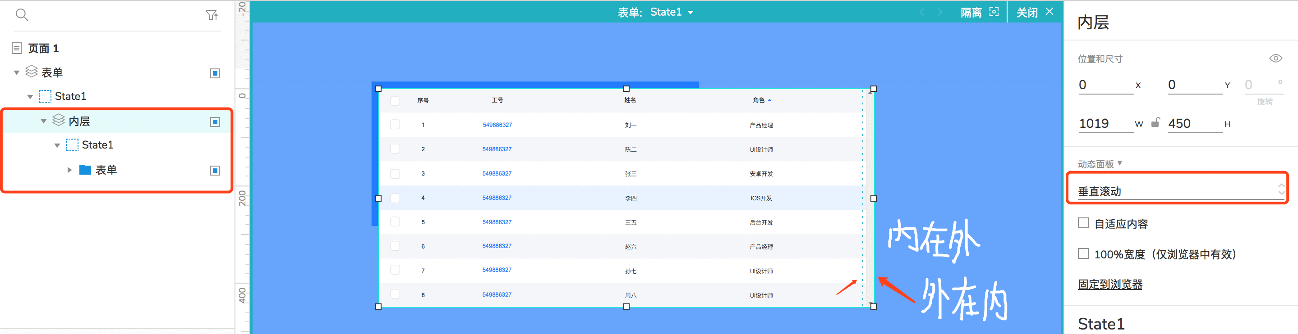Enable the 100%宽度 checkbox
The image size is (1298, 334).
pyautogui.click(x=1083, y=253)
